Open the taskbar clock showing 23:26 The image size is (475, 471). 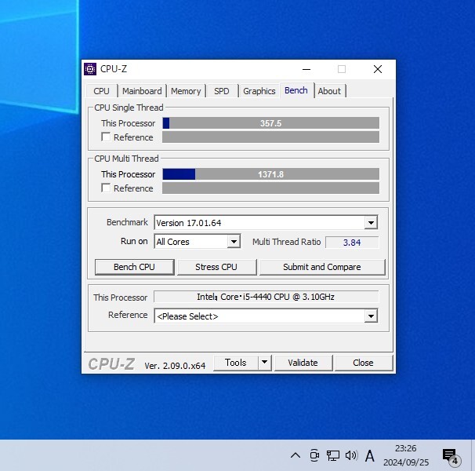tap(406, 455)
